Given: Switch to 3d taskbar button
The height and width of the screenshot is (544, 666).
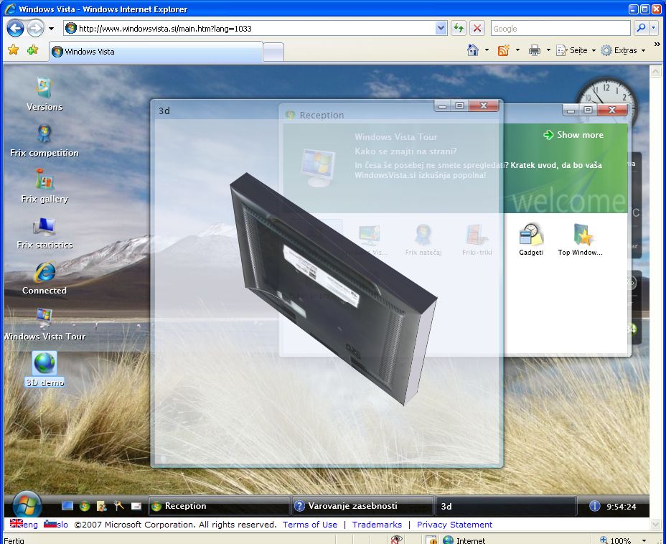Looking at the screenshot, I should (x=506, y=506).
